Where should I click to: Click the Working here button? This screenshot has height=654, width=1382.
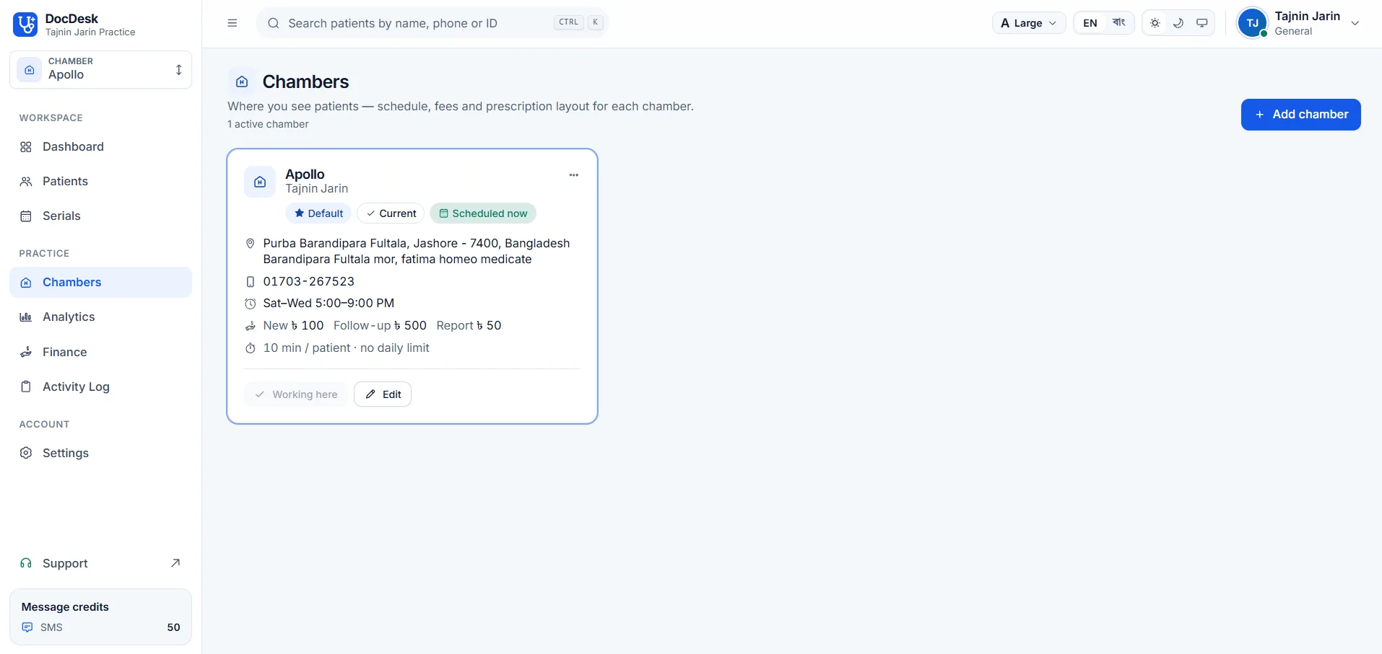point(296,394)
